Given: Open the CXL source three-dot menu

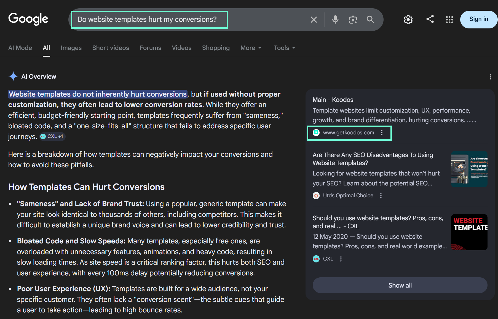Looking at the screenshot, I should (341, 259).
